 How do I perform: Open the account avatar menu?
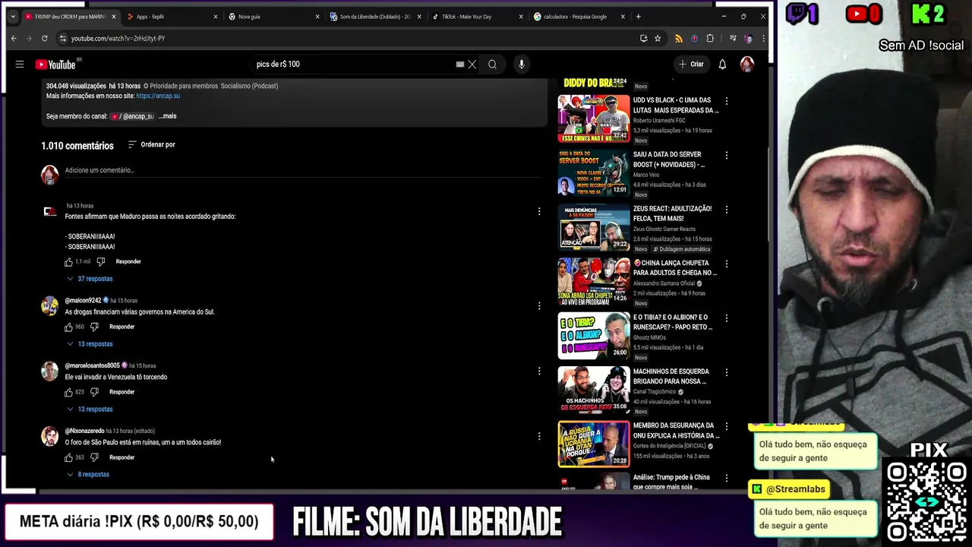point(747,65)
